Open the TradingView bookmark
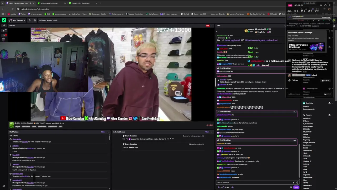This screenshot has width=337, height=190. [78, 14]
